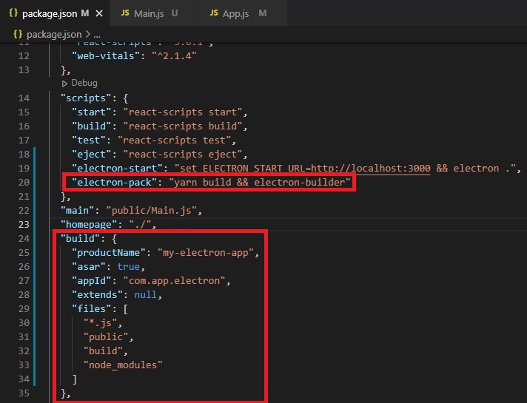Click the "electron-pack" key
The image size is (527, 403).
(x=114, y=183)
